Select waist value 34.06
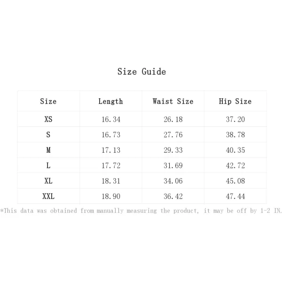Viewport: 282px width, 282px height. 173,181
